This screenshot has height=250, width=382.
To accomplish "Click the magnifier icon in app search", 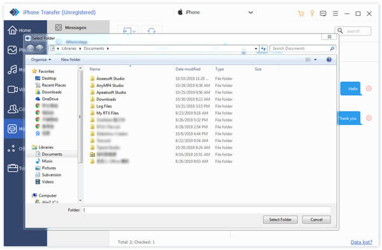I will click(340, 31).
